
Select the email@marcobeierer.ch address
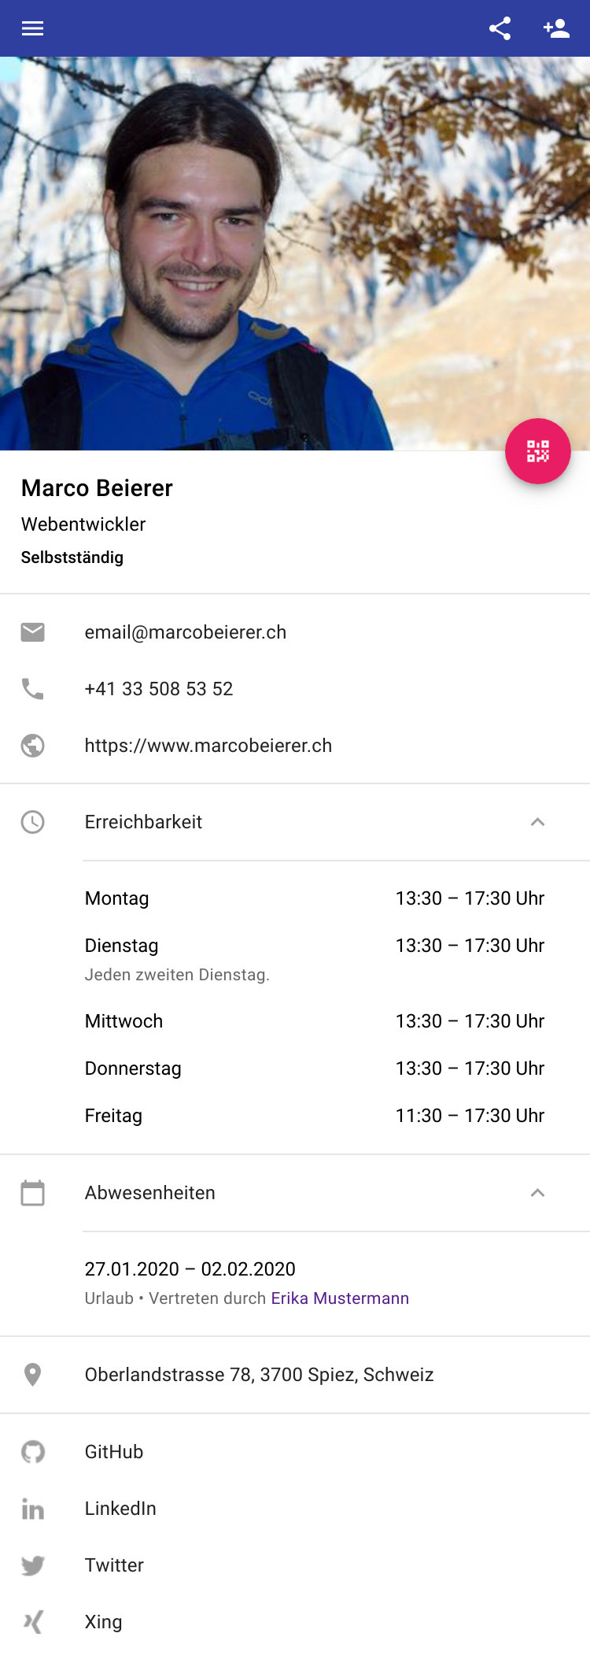186,632
